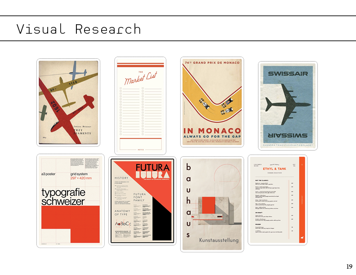Select the Market List notepad image
This screenshot has height=275, width=356.
point(140,106)
